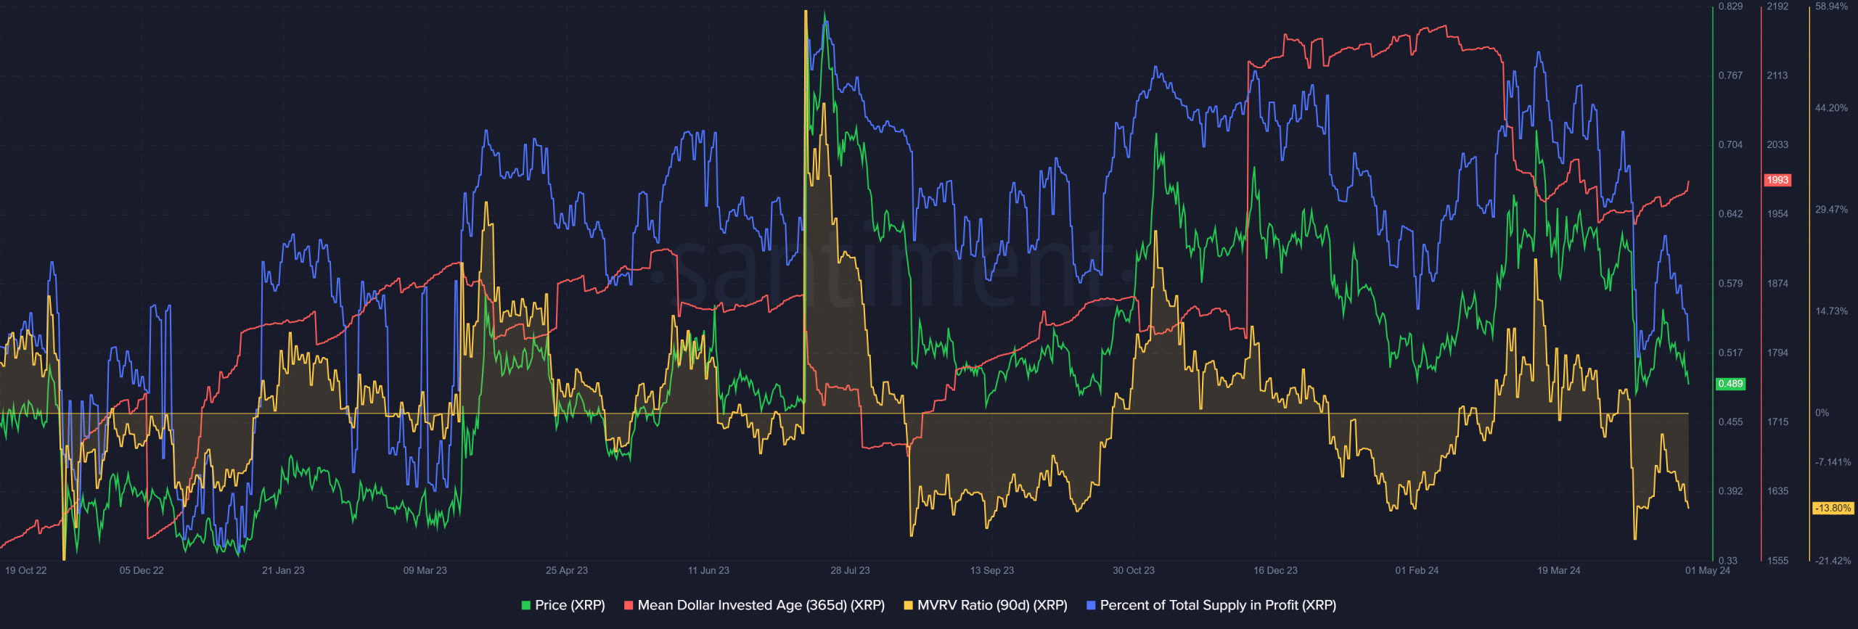
Task: Toggle Percent of Total Supply in Profit label
Action: 1218,605
